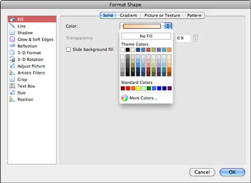
Task: Open the Color dropdown arrows
Action: pos(168,26)
